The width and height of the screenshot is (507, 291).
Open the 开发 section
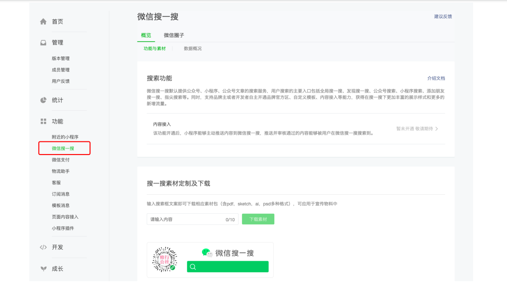pos(57,247)
